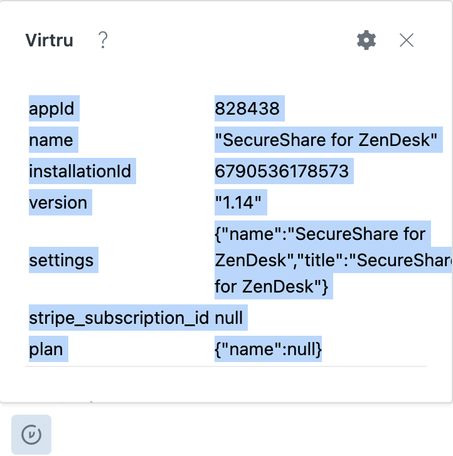Click the name field label
453x456 pixels.
pos(51,140)
